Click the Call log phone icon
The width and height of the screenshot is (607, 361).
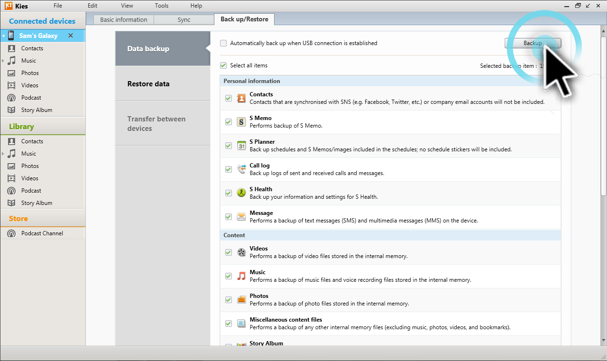coord(241,169)
